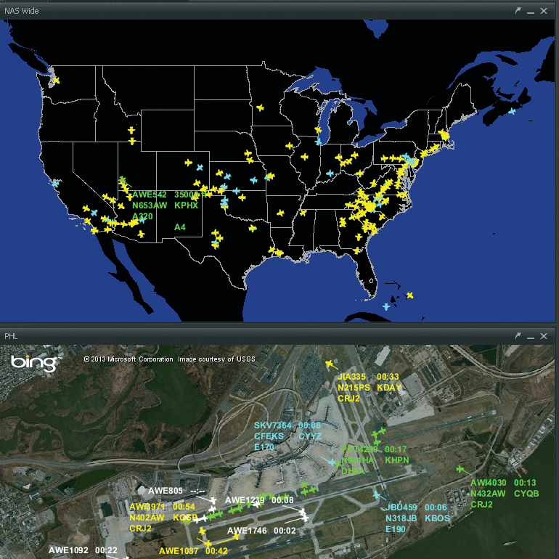Select the cyan aircraft near San Francisco coast
Image resolution: width=559 pixels, height=559 pixels.
55,184
